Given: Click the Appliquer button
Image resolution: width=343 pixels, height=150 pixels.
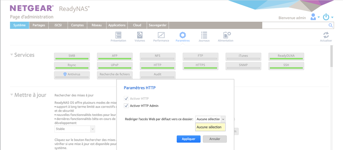Looking at the screenshot, I should click(x=189, y=139).
